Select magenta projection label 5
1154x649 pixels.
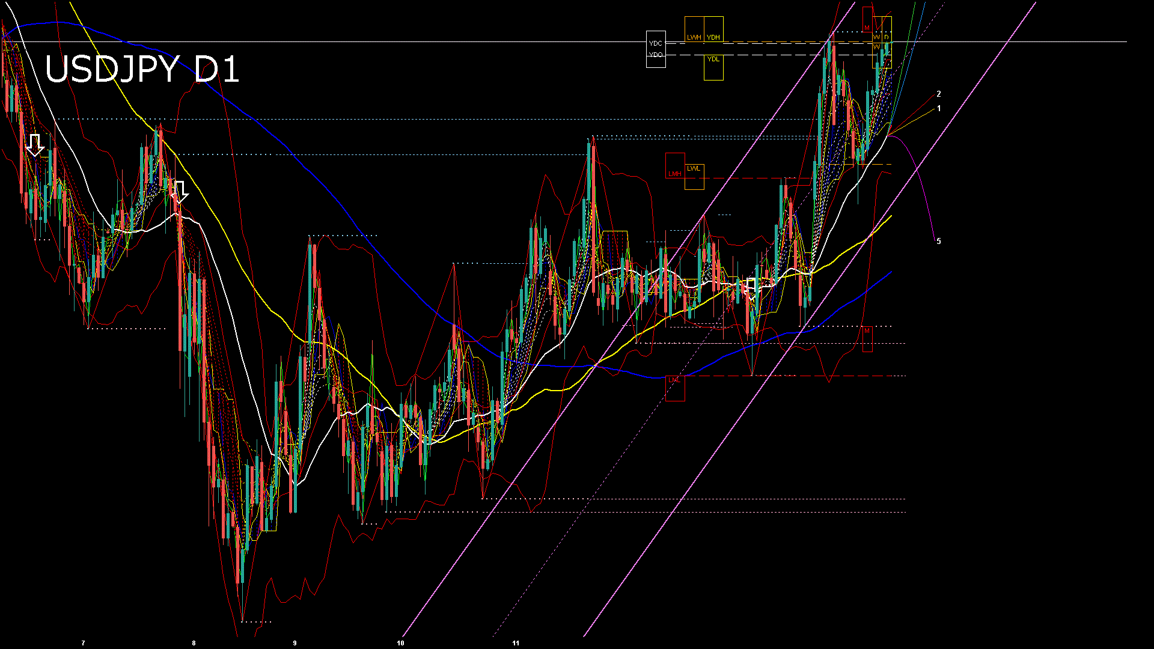tap(939, 242)
